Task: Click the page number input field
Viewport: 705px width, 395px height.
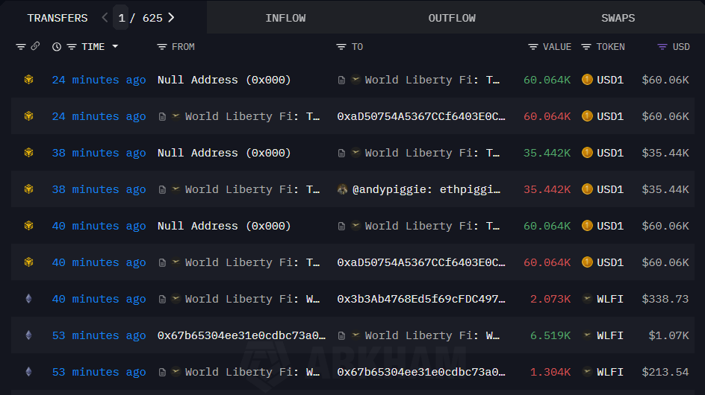Action: pyautogui.click(x=121, y=18)
